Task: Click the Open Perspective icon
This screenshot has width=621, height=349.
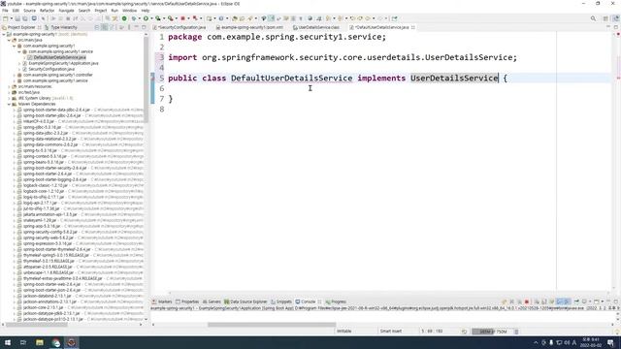Action: click(x=605, y=18)
